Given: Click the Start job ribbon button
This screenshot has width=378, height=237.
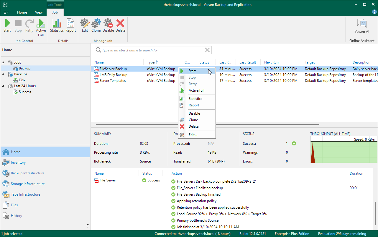Looking at the screenshot, I should (x=7, y=26).
